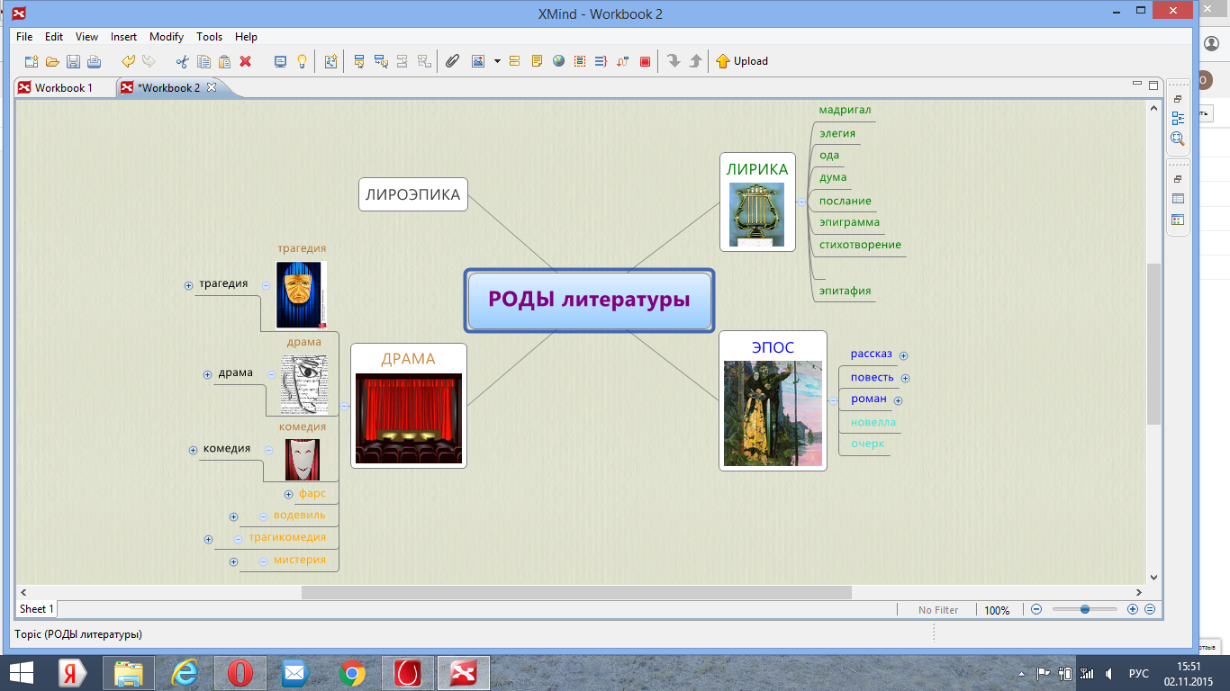The height and width of the screenshot is (691, 1230).
Task: Open Brainstorming lightbulb icon
Action: click(302, 61)
